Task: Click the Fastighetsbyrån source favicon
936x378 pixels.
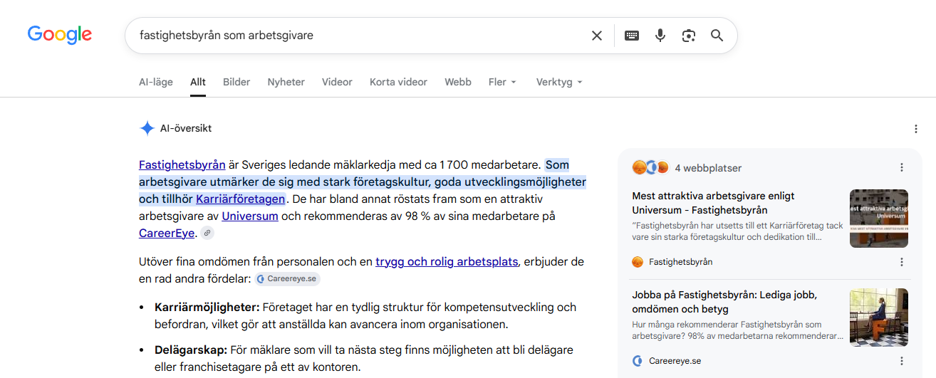Action: click(x=638, y=262)
